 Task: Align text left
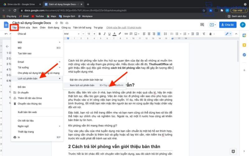144,34
